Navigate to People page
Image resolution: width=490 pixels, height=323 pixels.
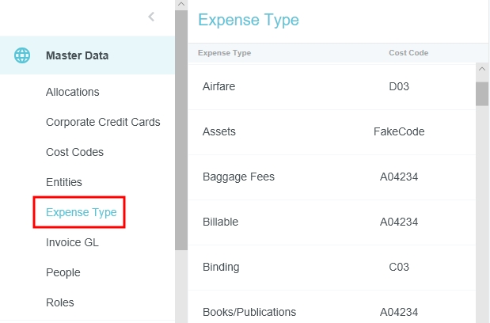(63, 272)
